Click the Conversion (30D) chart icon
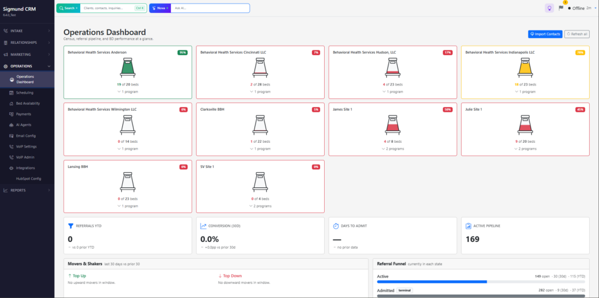 pos(203,226)
